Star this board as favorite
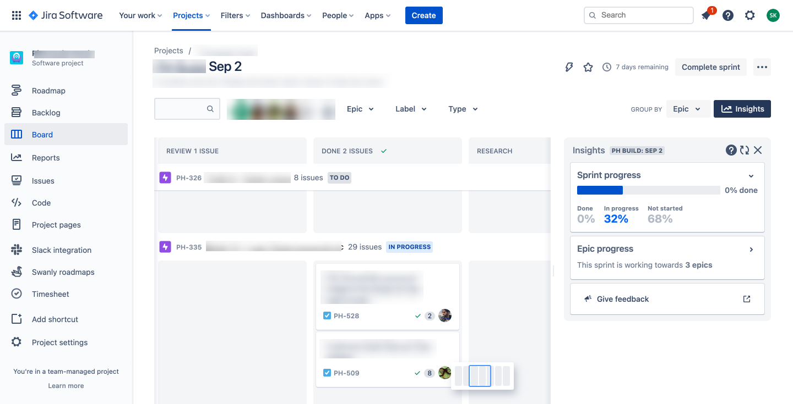The height and width of the screenshot is (404, 793). 588,67
